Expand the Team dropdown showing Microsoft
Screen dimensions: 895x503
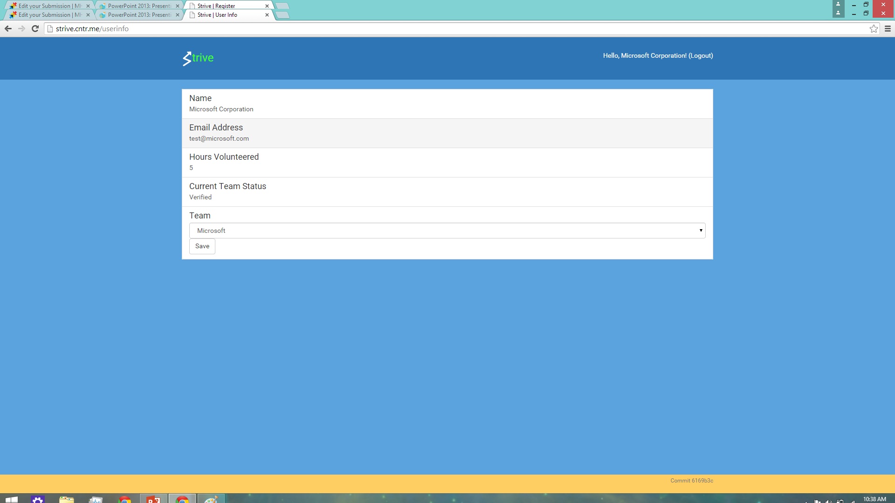click(x=447, y=231)
